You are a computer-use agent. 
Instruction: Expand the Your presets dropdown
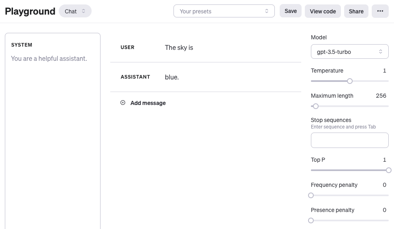224,11
